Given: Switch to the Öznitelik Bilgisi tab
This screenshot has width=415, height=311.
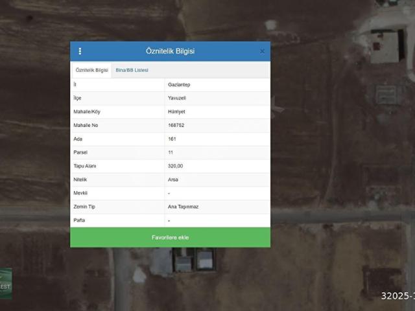Looking at the screenshot, I should click(92, 70).
